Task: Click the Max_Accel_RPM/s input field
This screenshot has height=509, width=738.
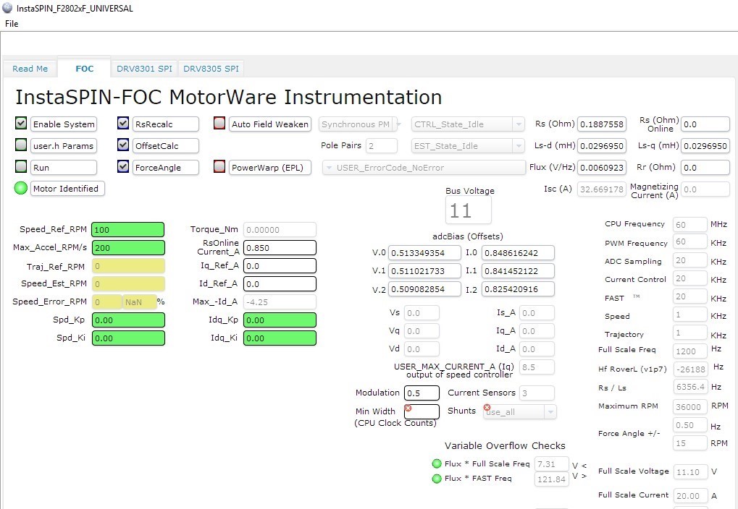Action: point(128,248)
